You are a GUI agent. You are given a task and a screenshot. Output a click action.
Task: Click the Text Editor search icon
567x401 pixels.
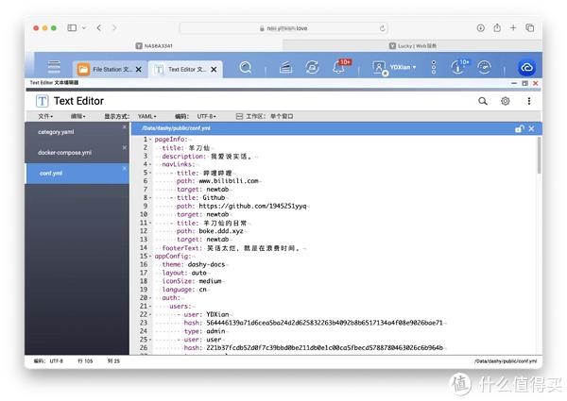[x=483, y=101]
